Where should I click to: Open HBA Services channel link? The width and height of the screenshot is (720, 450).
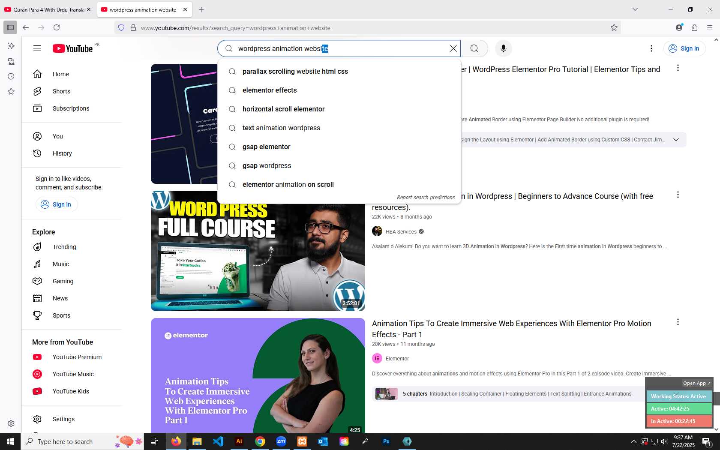pyautogui.click(x=401, y=232)
